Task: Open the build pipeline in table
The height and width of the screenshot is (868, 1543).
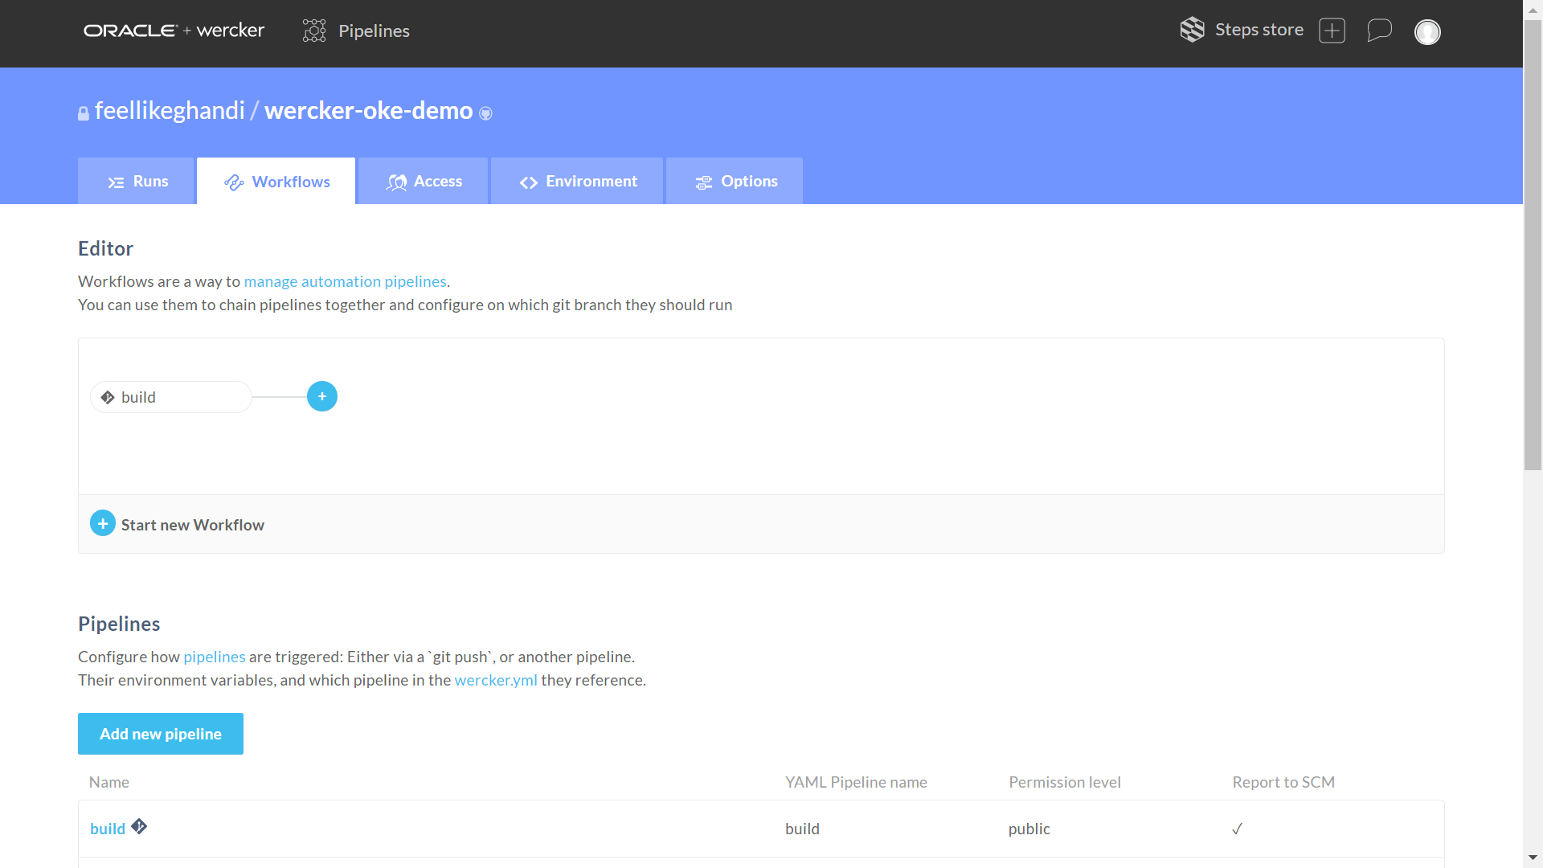Action: pos(108,829)
